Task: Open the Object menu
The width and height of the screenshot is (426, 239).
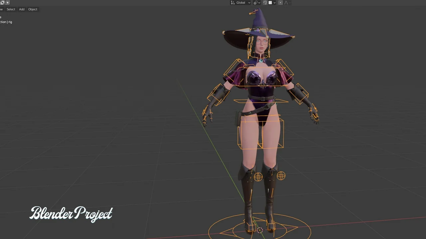Action: coord(33,9)
